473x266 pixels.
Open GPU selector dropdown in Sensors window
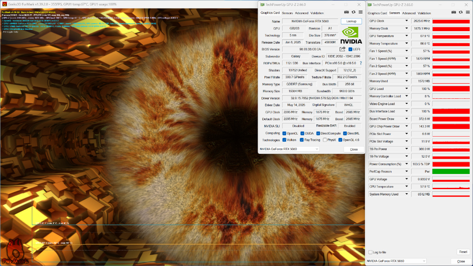coord(396,261)
